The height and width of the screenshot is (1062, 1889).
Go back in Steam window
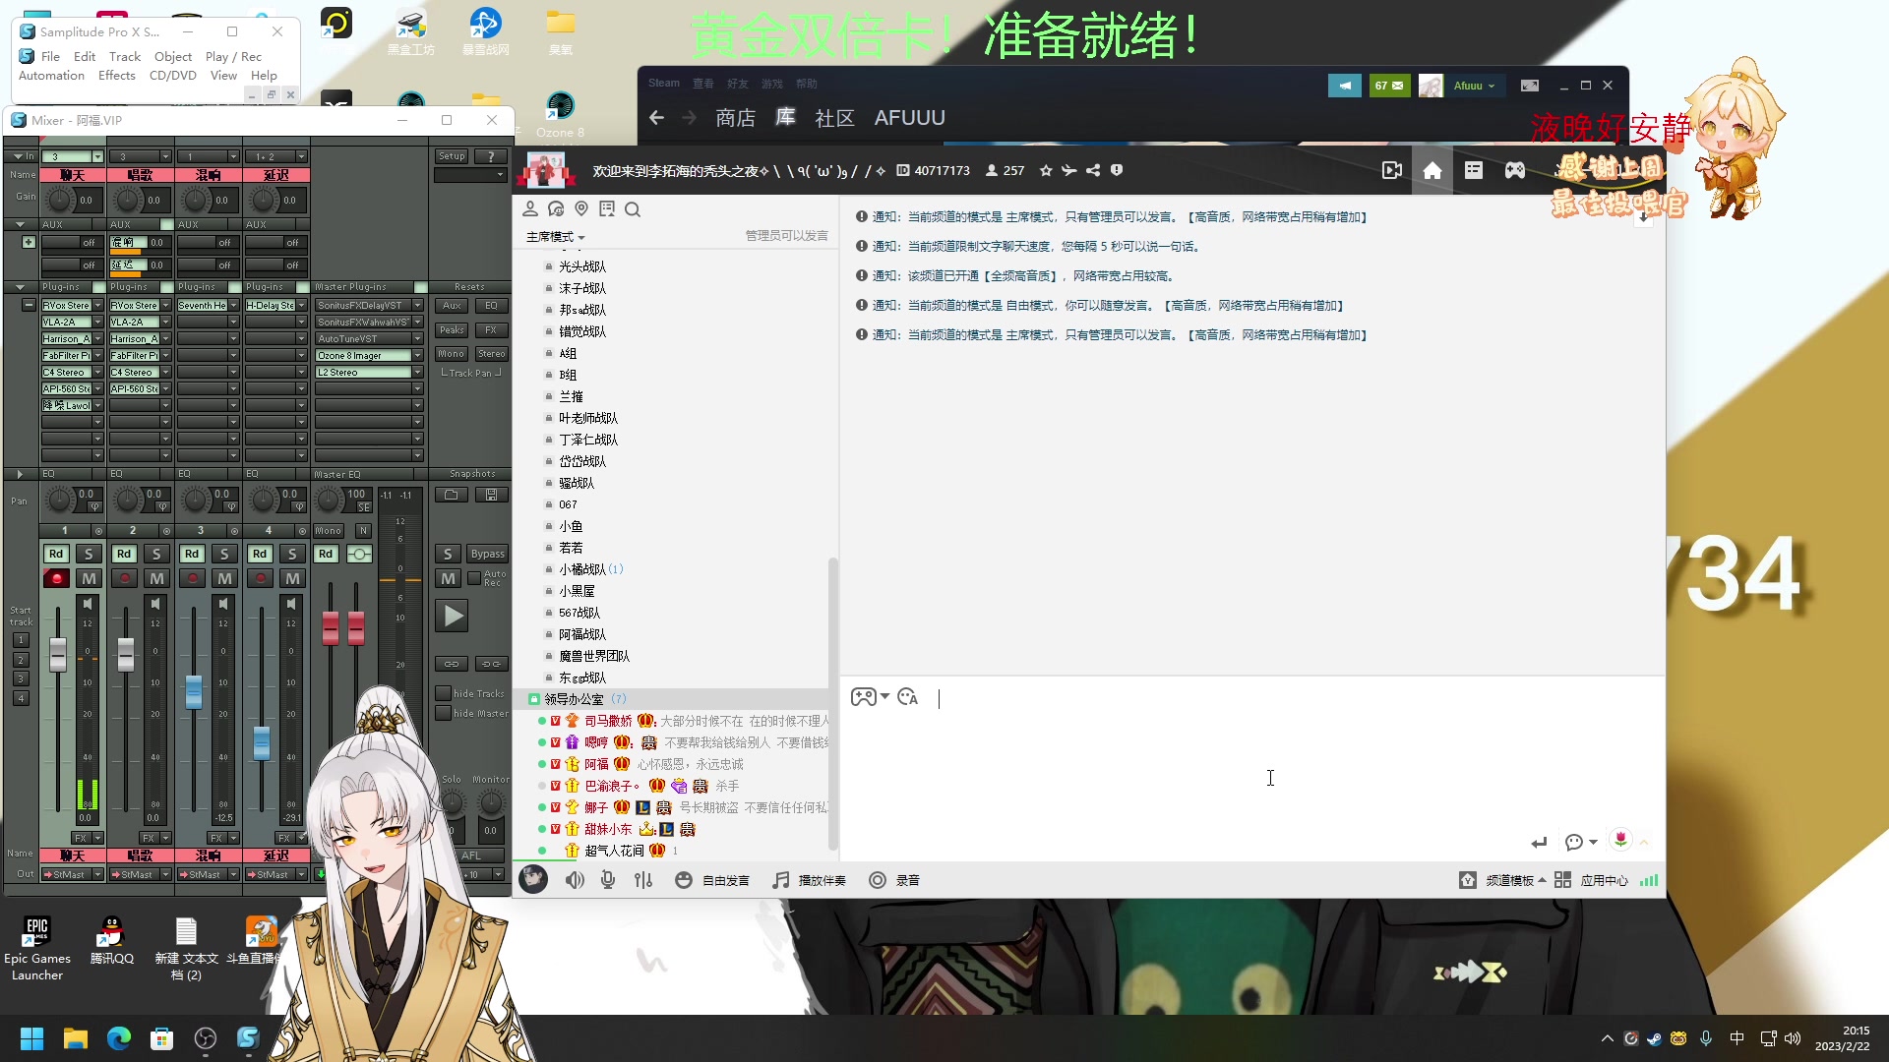click(x=657, y=118)
